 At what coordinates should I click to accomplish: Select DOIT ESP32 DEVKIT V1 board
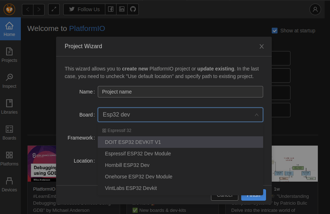[180, 142]
